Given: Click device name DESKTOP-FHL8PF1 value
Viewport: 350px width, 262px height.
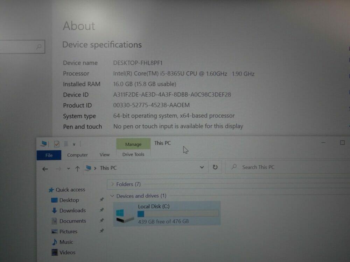Looking at the screenshot, I should (138, 63).
